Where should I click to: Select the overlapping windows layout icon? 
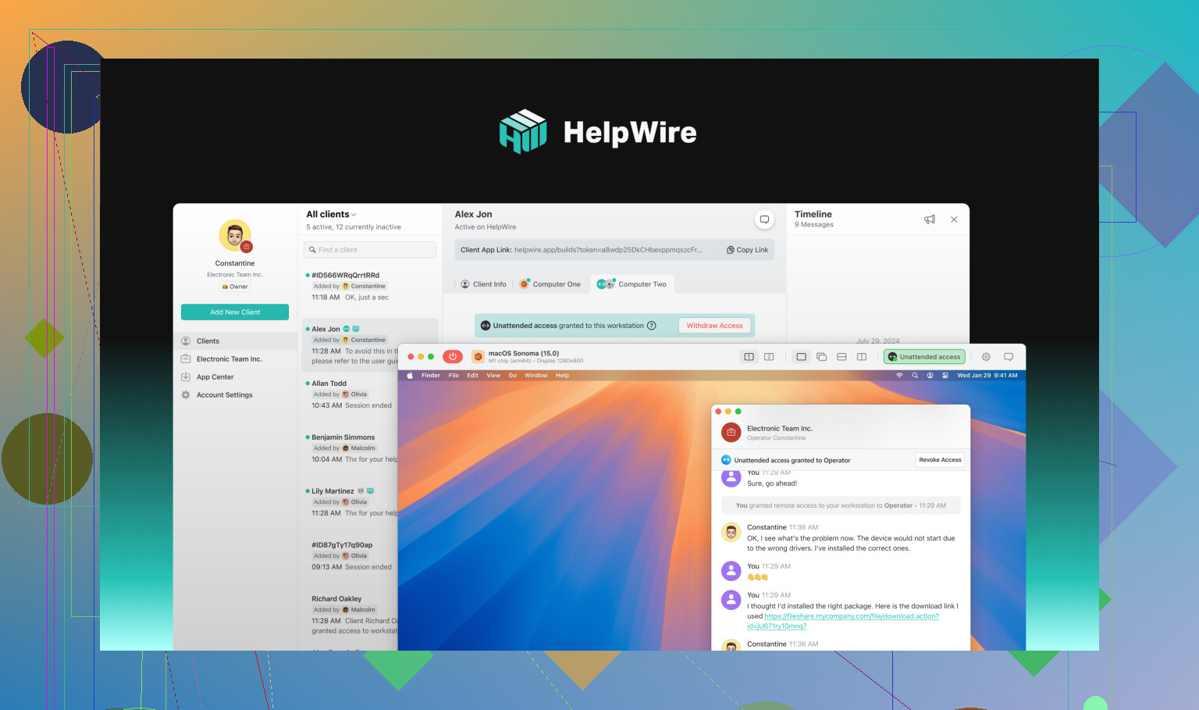[x=821, y=357]
